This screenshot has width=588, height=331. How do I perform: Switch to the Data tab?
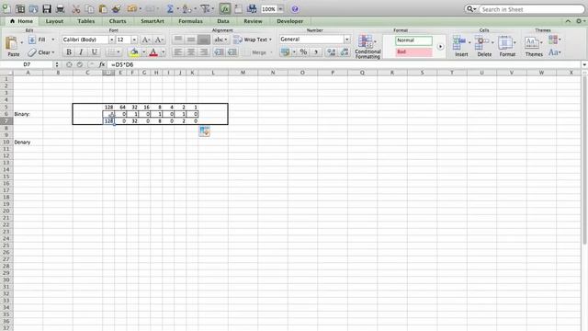coord(223,21)
